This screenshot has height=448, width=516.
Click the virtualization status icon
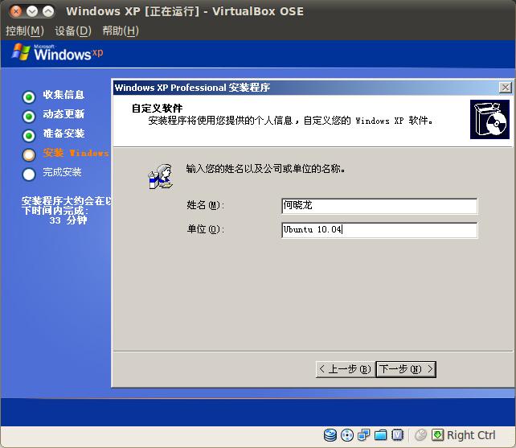(x=398, y=435)
